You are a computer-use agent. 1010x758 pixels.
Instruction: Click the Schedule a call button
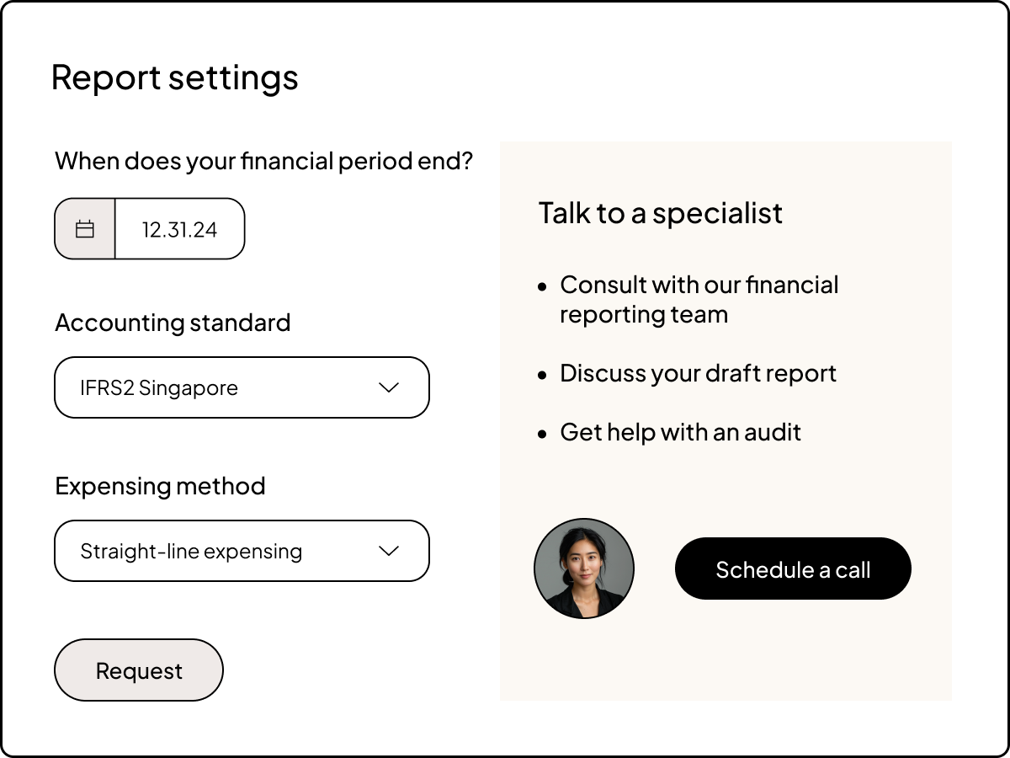(x=792, y=568)
